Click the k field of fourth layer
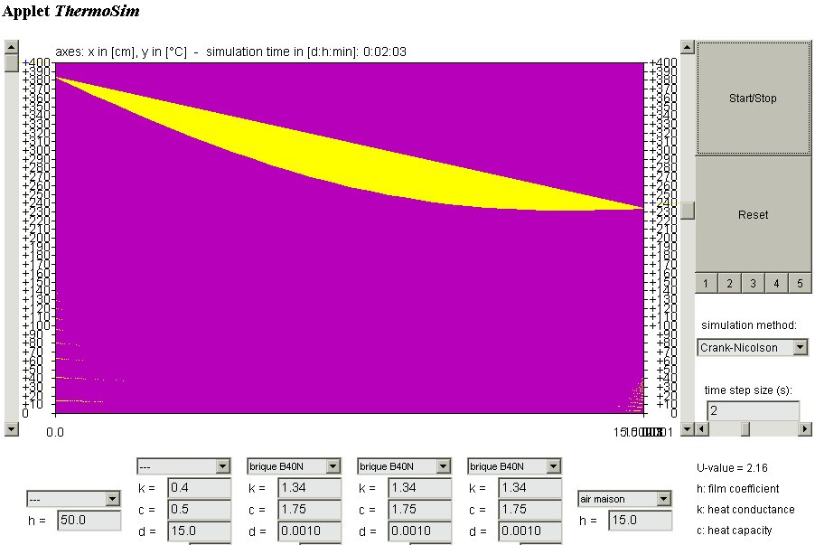This screenshot has width=815, height=545. pyautogui.click(x=529, y=488)
